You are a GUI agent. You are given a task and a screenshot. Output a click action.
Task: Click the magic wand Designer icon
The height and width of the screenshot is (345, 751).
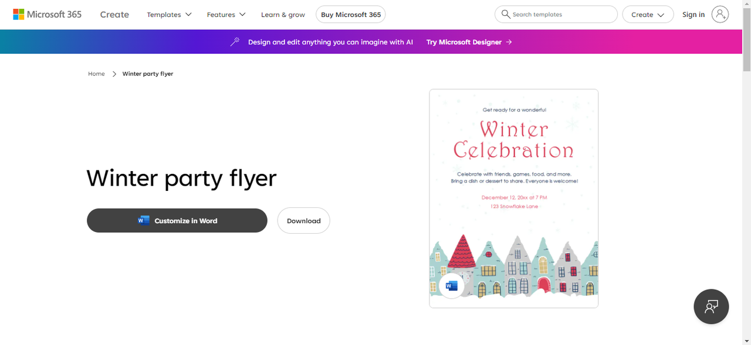click(x=235, y=42)
